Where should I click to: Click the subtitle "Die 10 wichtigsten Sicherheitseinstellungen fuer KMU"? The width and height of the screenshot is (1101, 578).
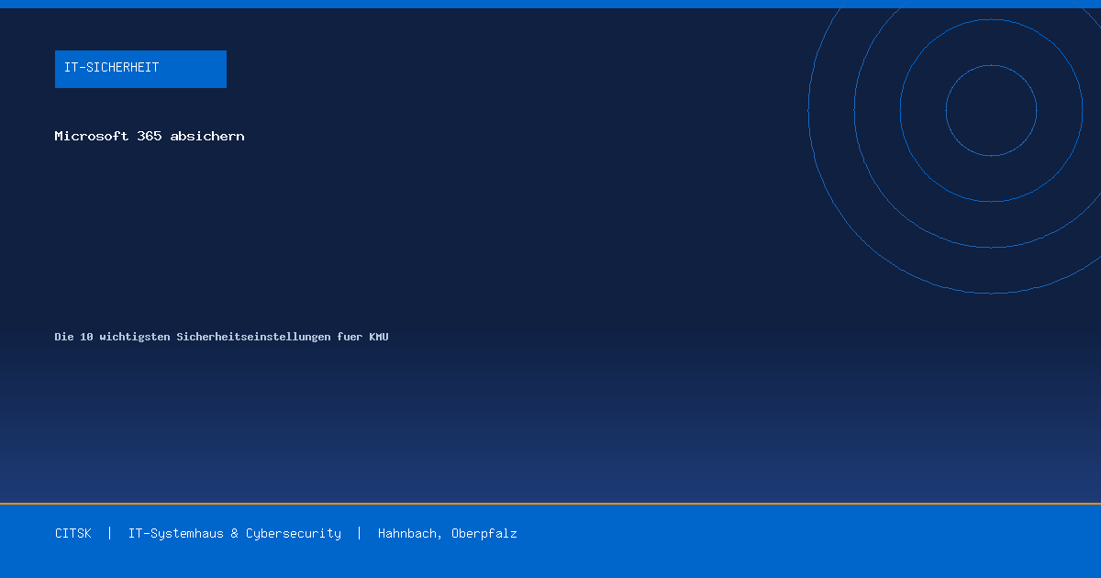point(221,337)
